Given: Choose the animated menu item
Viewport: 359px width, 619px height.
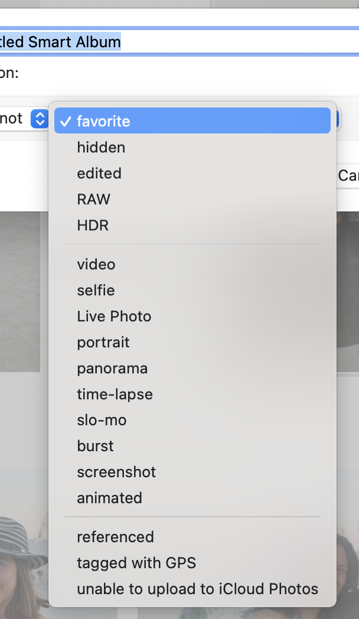Looking at the screenshot, I should [x=109, y=498].
